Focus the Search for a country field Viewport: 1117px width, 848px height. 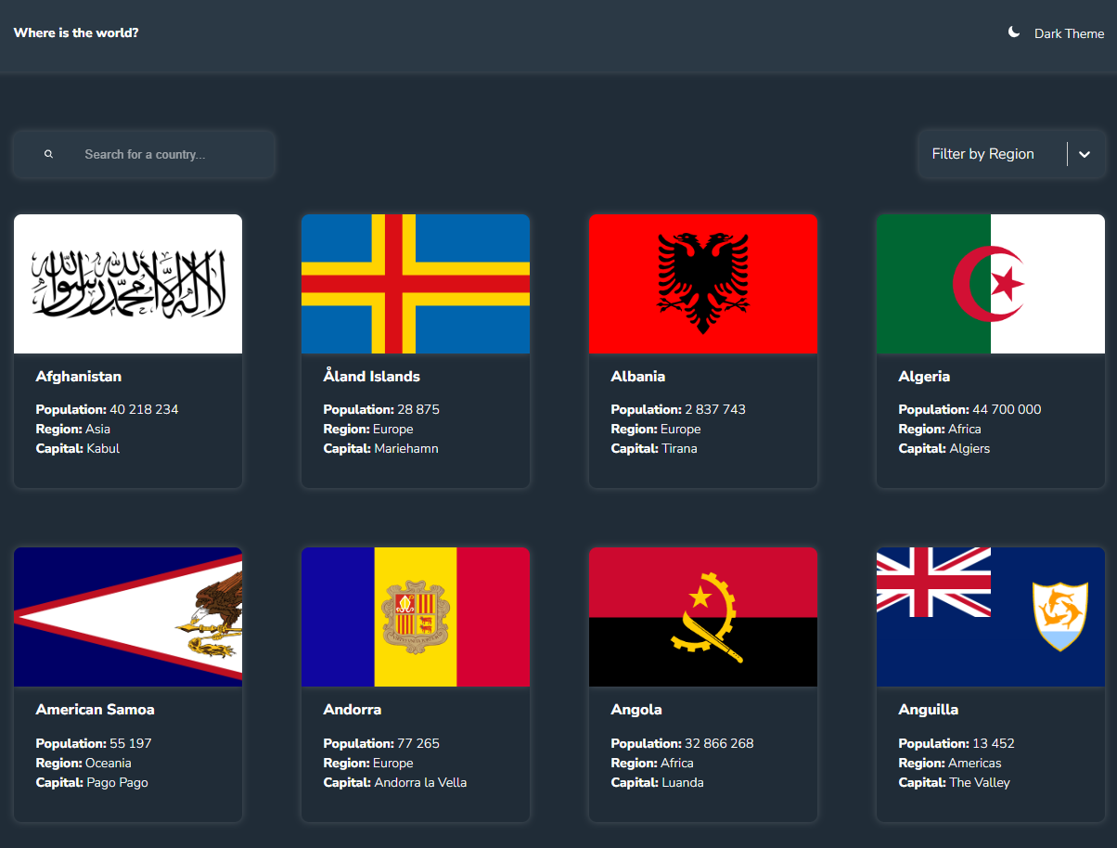[x=144, y=154]
